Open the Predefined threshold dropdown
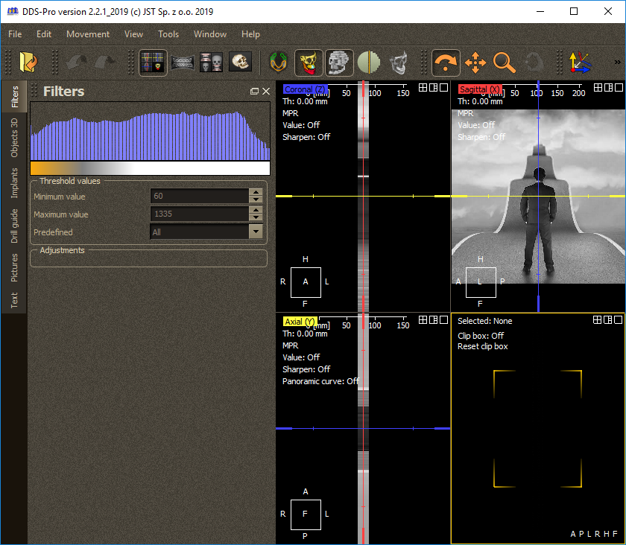This screenshot has width=626, height=545. (x=256, y=232)
